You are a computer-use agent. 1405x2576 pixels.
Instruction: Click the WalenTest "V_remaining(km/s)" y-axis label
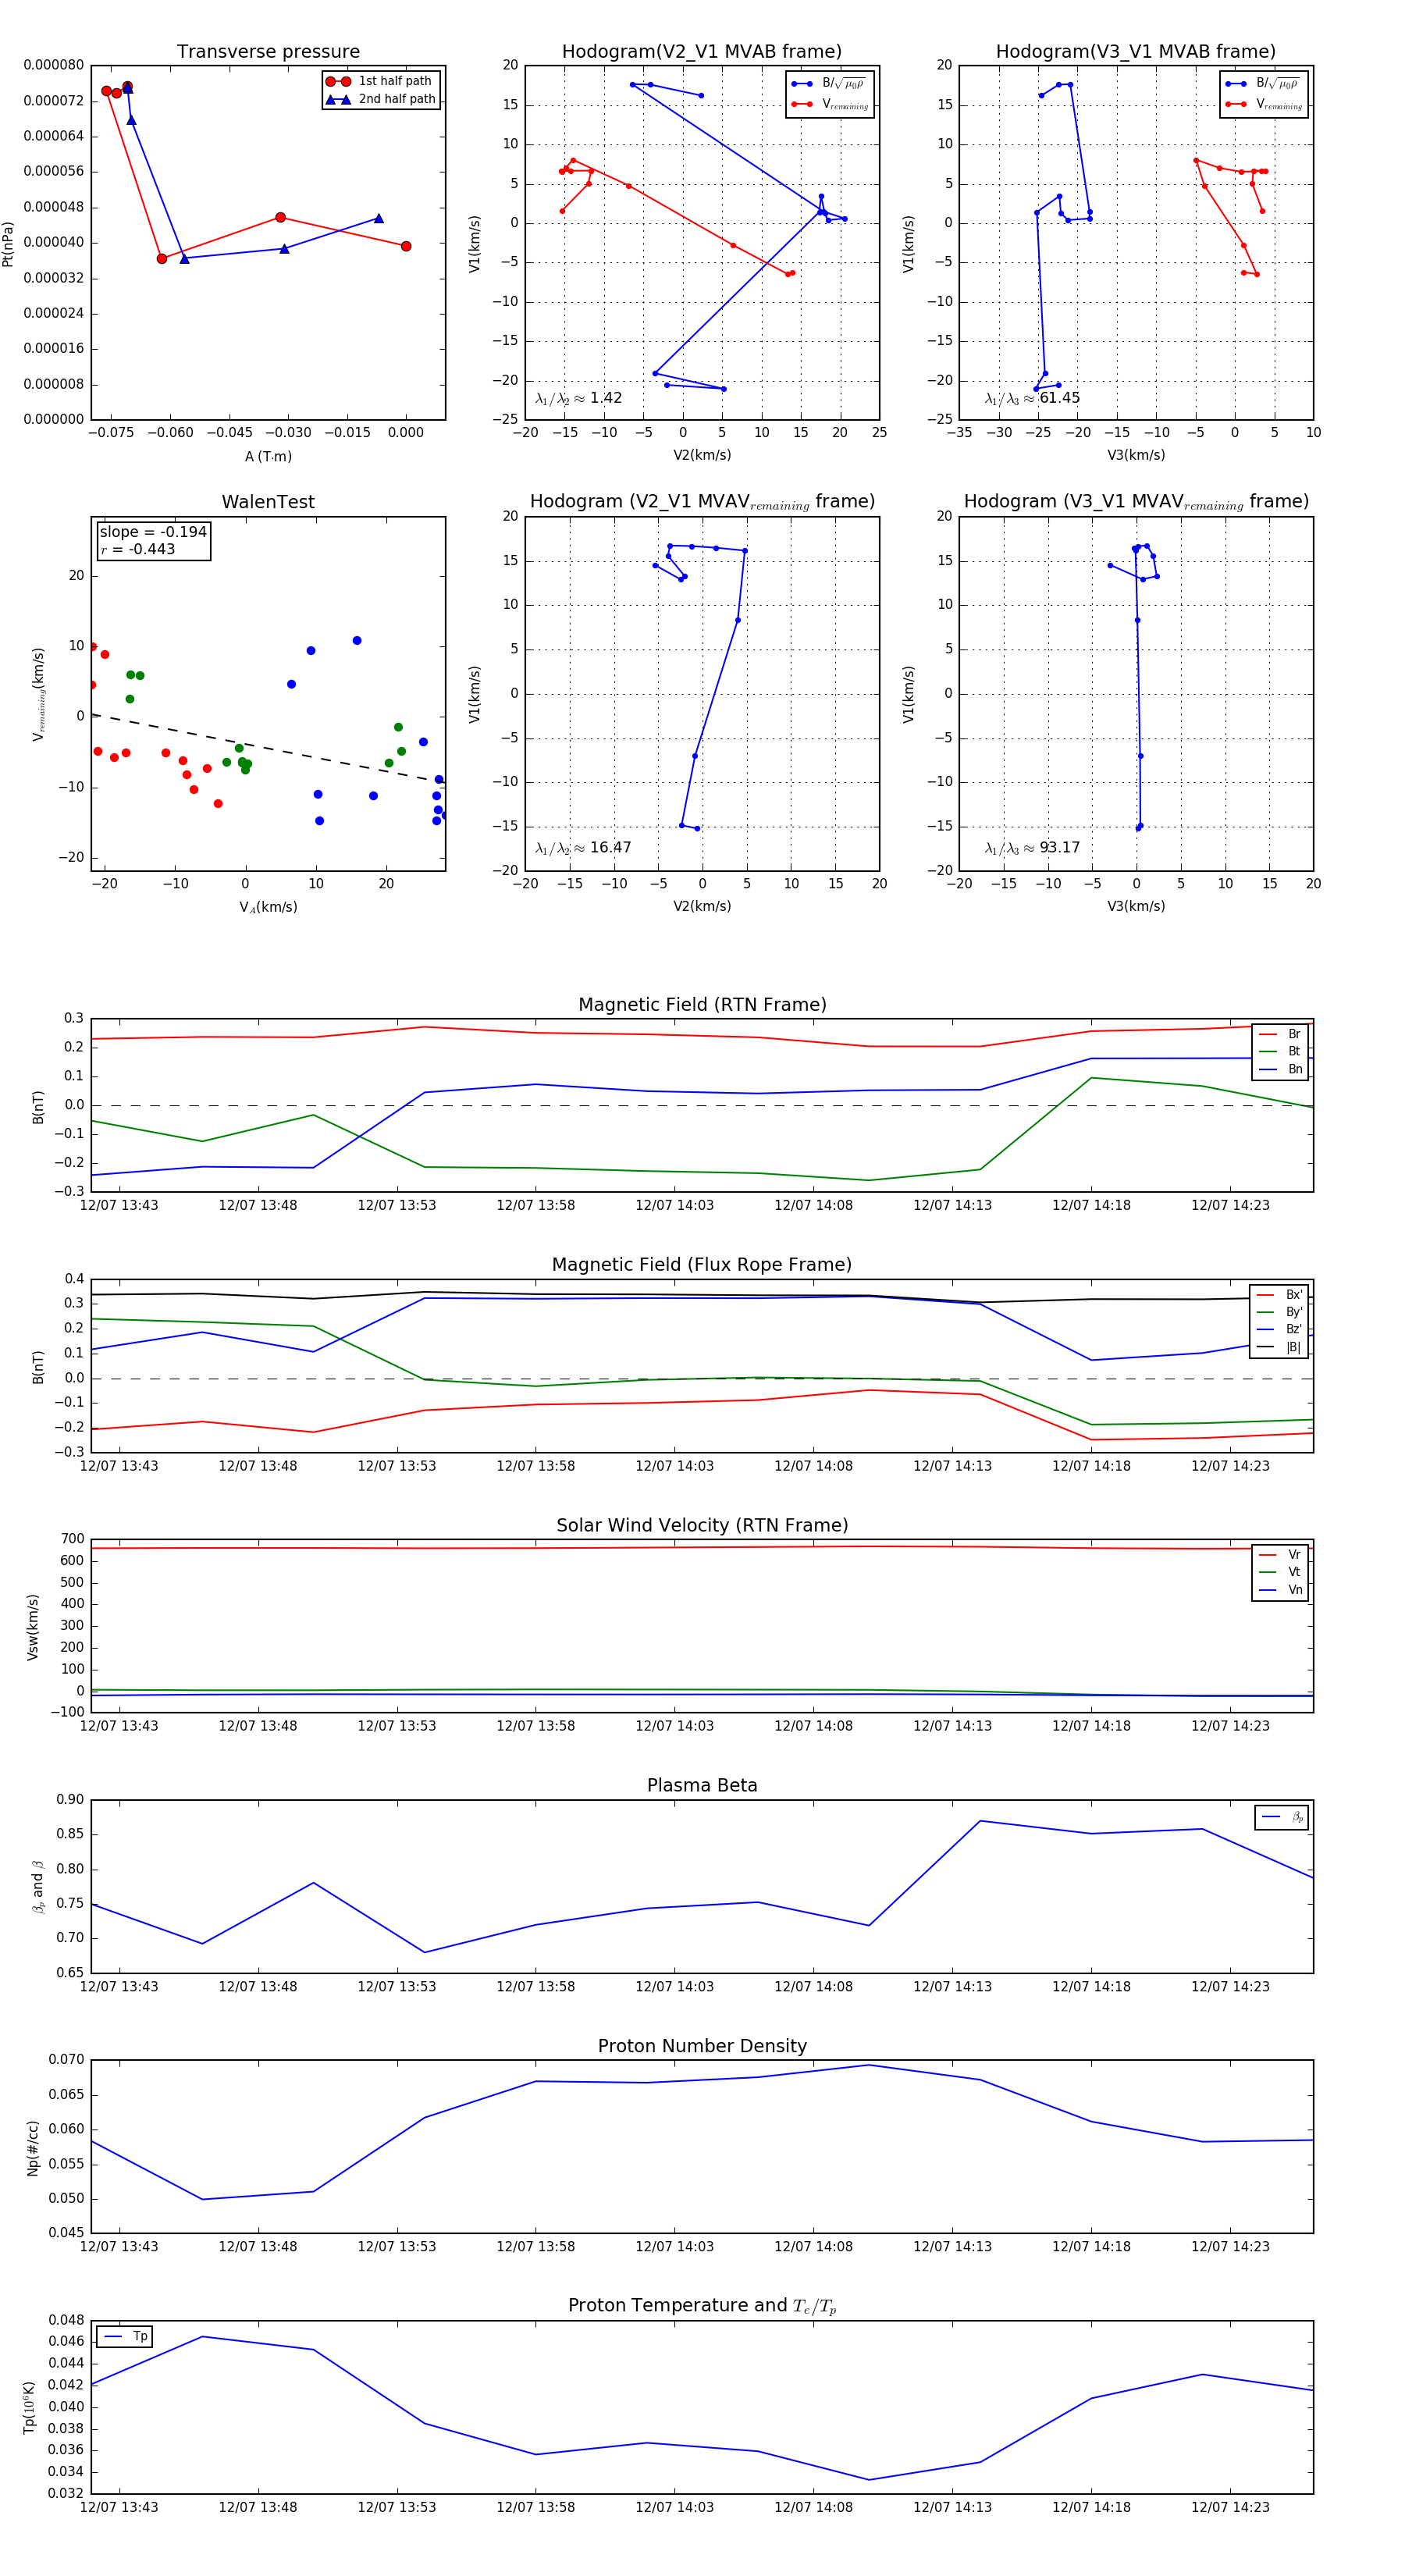(38, 694)
